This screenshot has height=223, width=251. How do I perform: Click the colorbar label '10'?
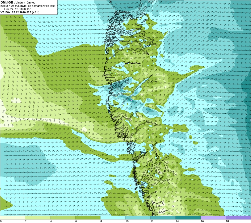[127, 221]
